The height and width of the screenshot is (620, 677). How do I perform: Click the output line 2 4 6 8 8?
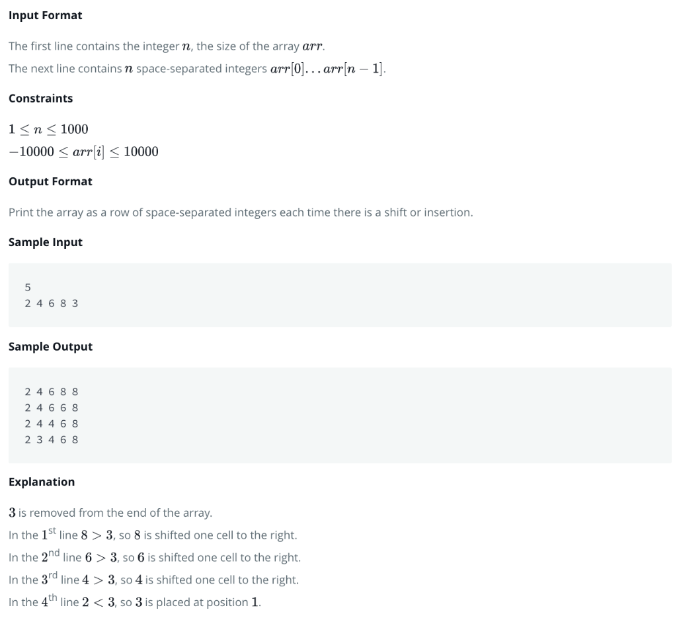(x=52, y=392)
